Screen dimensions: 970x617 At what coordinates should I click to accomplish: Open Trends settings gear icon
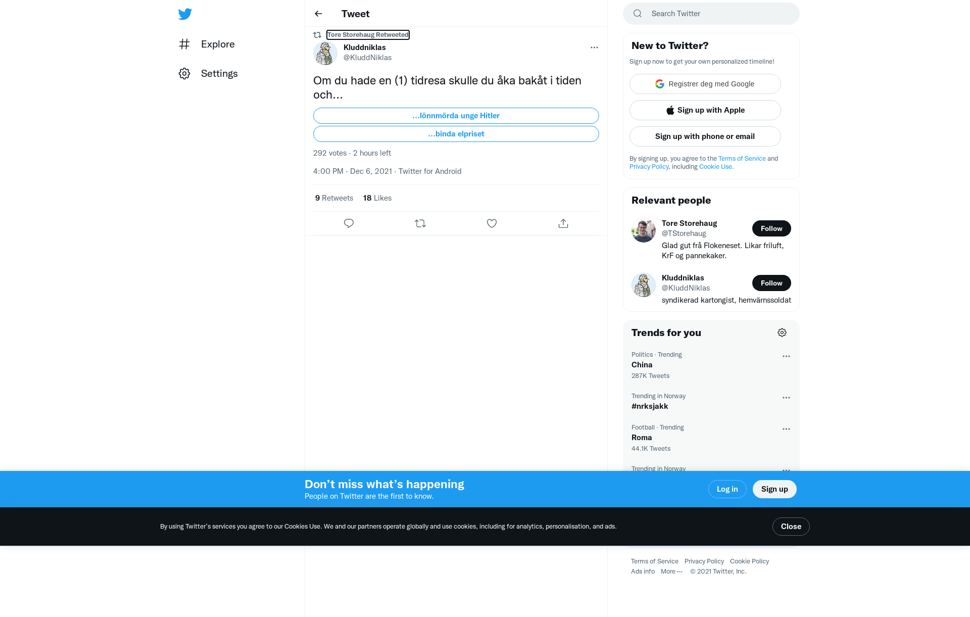click(782, 333)
